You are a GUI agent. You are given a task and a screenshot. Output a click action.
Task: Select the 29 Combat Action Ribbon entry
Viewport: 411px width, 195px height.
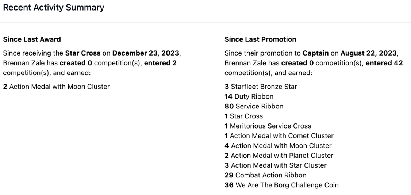[x=265, y=175]
